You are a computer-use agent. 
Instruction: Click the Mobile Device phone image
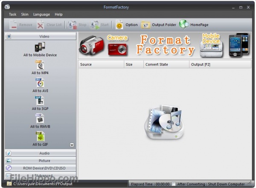tap(212, 49)
